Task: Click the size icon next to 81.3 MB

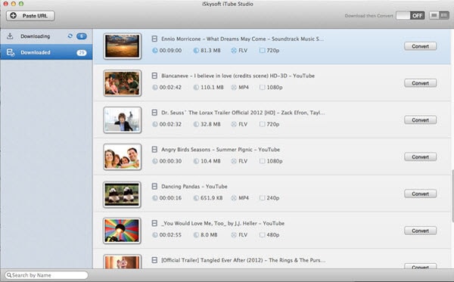Action: (x=196, y=51)
